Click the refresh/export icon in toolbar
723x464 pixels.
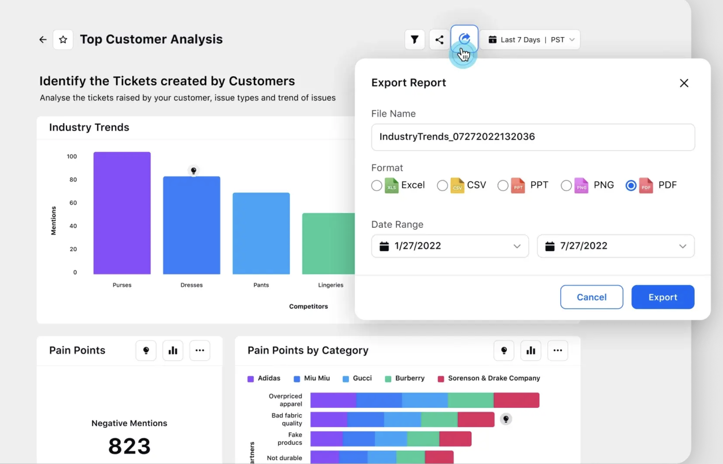pos(463,39)
